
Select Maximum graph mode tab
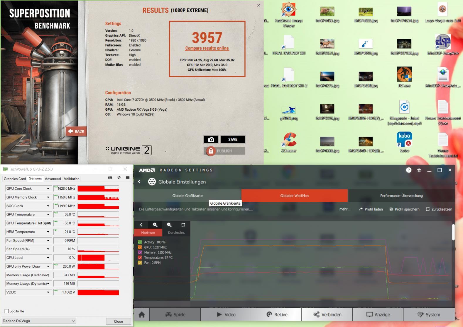(148, 233)
